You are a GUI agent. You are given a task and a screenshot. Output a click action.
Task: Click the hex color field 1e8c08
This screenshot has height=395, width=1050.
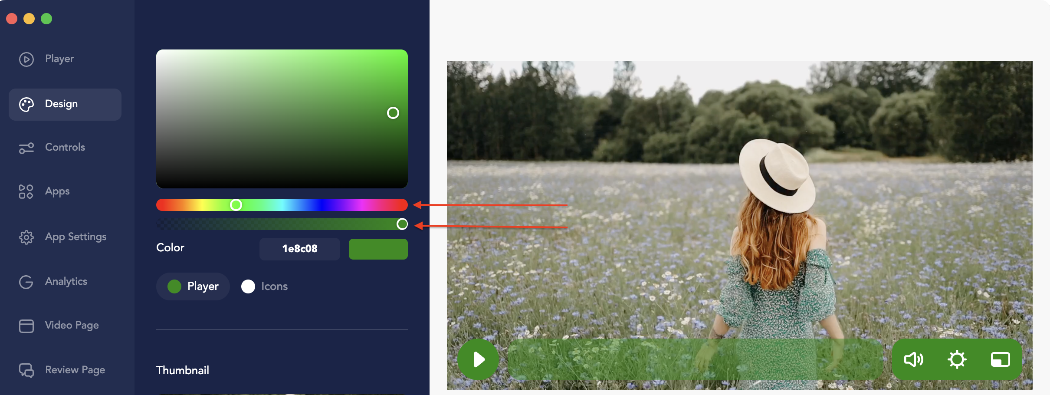point(300,249)
